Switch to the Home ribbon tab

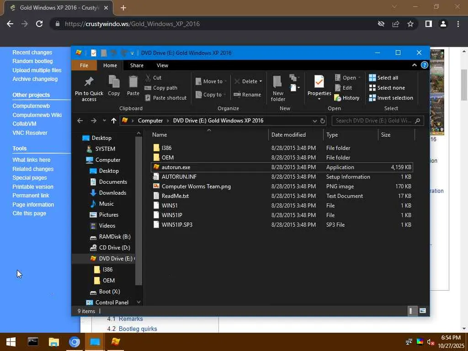[110, 65]
